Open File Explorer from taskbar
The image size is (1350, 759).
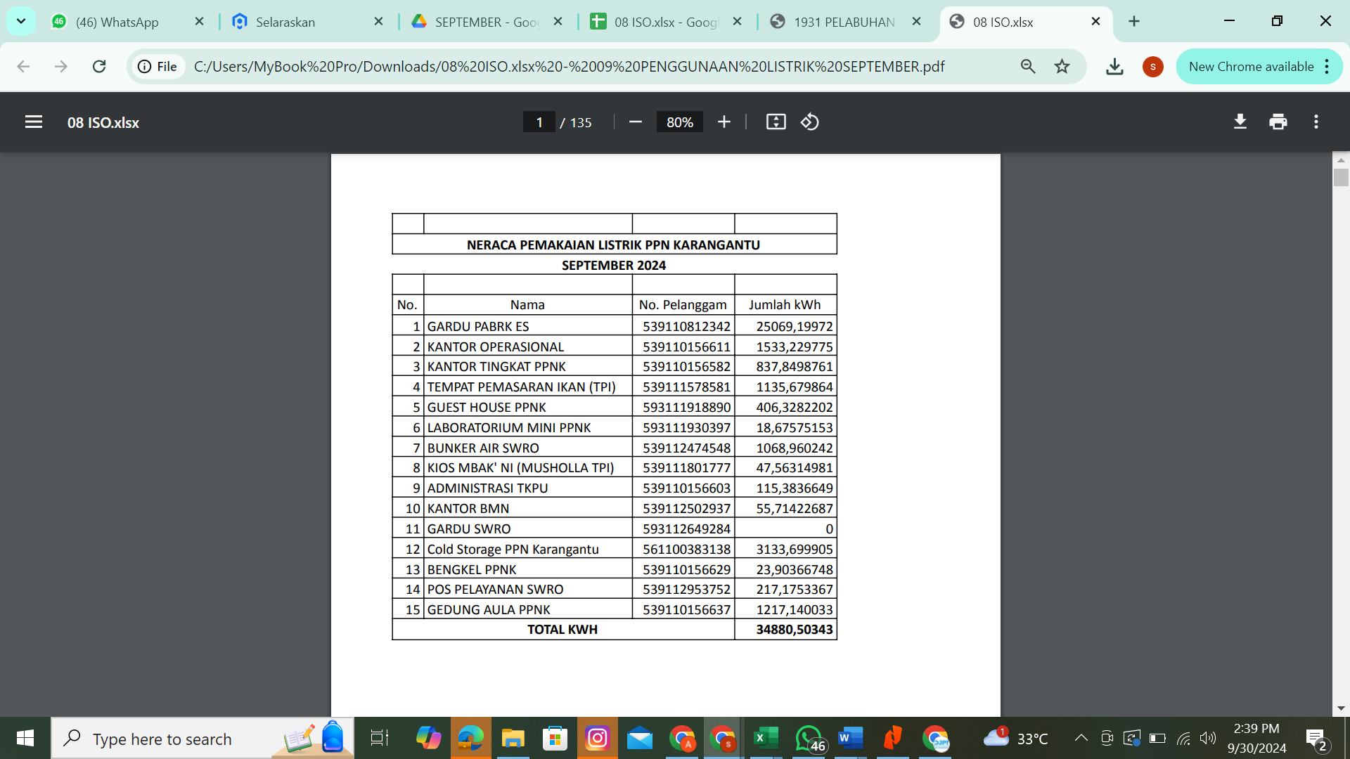click(513, 738)
